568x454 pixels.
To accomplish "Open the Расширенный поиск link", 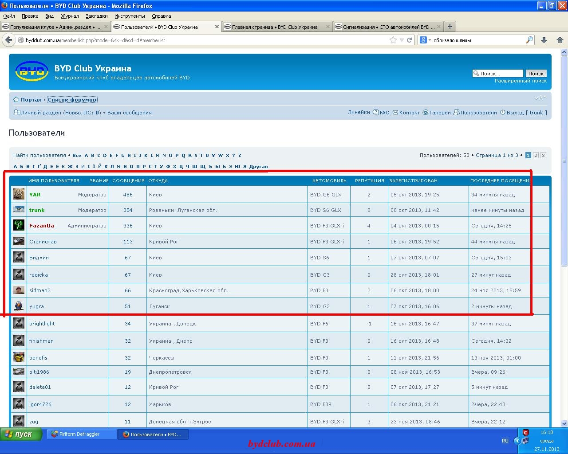I will pyautogui.click(x=521, y=81).
